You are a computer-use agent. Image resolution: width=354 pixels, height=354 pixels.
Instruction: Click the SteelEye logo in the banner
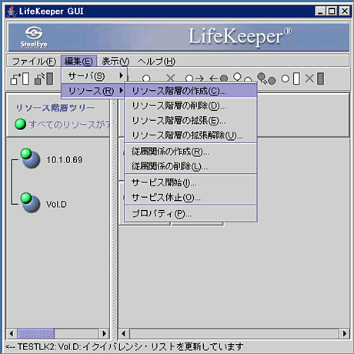click(34, 37)
